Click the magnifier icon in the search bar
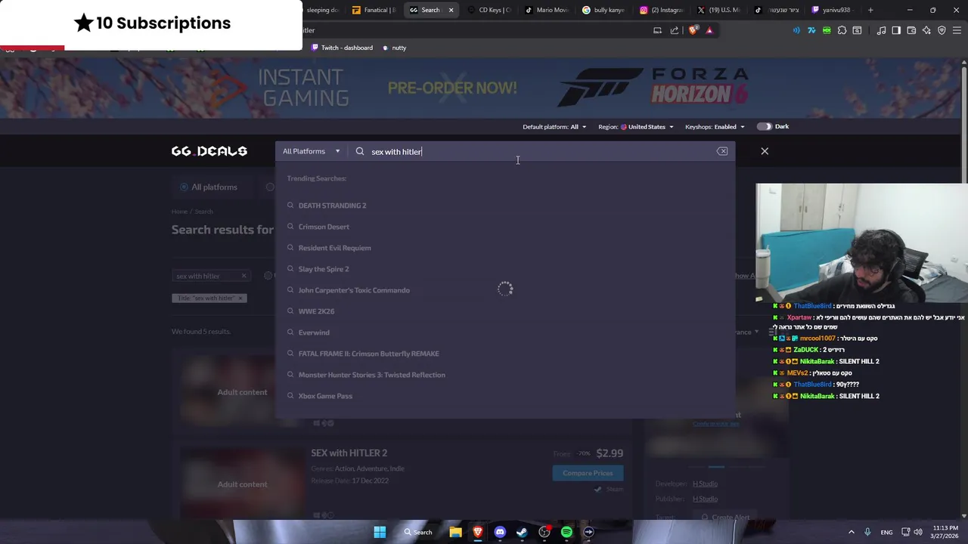The image size is (968, 544). point(360,151)
